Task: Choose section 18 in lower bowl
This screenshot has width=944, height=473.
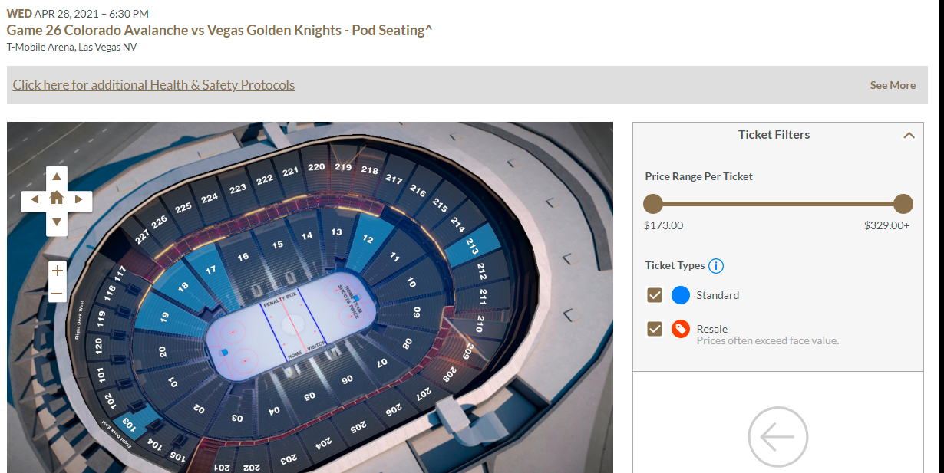Action: (x=183, y=286)
